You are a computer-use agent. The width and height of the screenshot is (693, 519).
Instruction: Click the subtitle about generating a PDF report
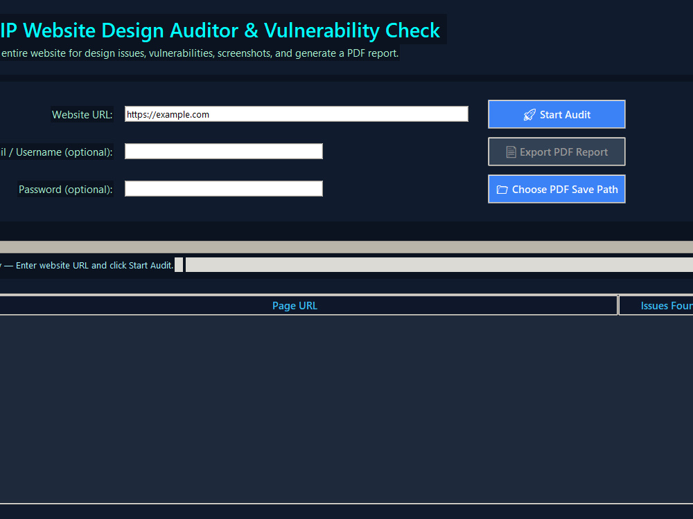(x=200, y=53)
